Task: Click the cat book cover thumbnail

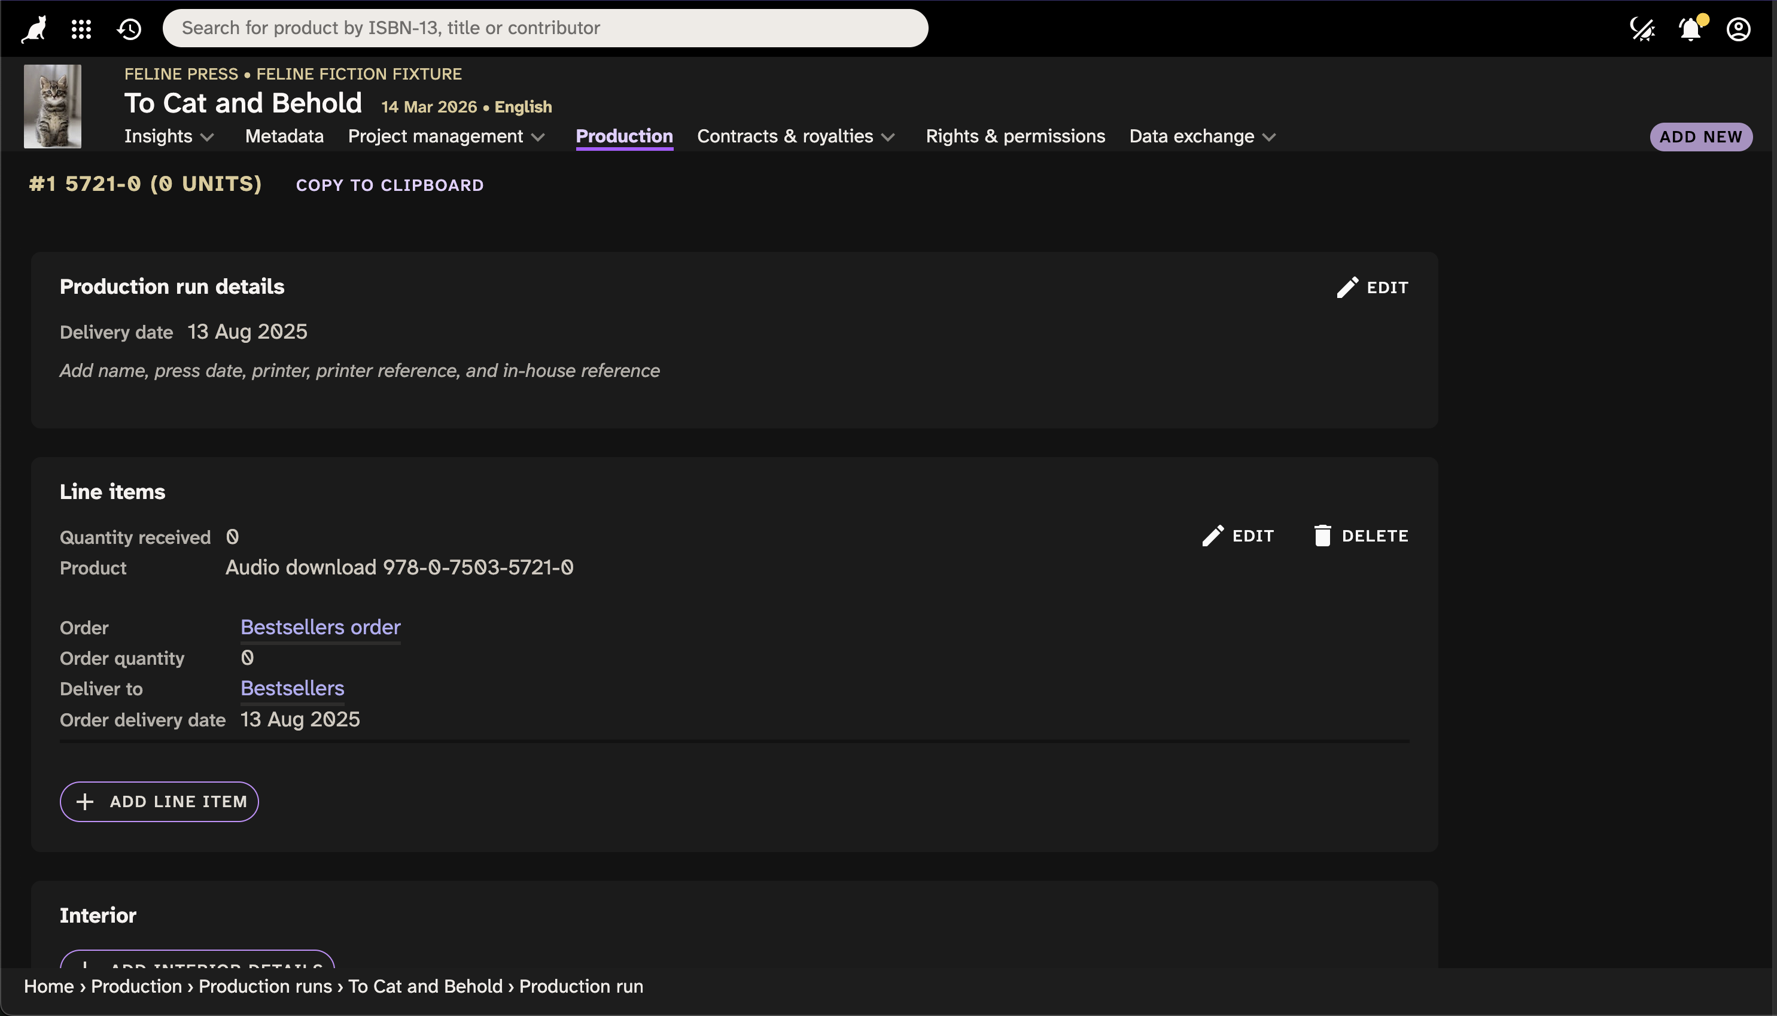Action: click(x=52, y=105)
